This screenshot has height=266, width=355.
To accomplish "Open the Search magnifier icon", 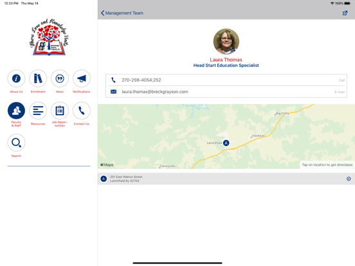I will (16, 143).
